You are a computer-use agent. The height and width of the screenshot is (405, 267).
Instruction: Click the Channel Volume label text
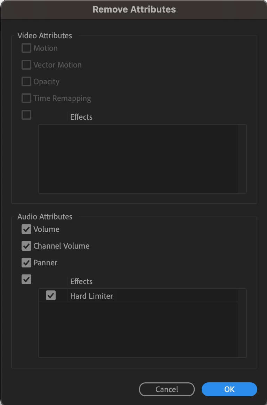click(62, 246)
